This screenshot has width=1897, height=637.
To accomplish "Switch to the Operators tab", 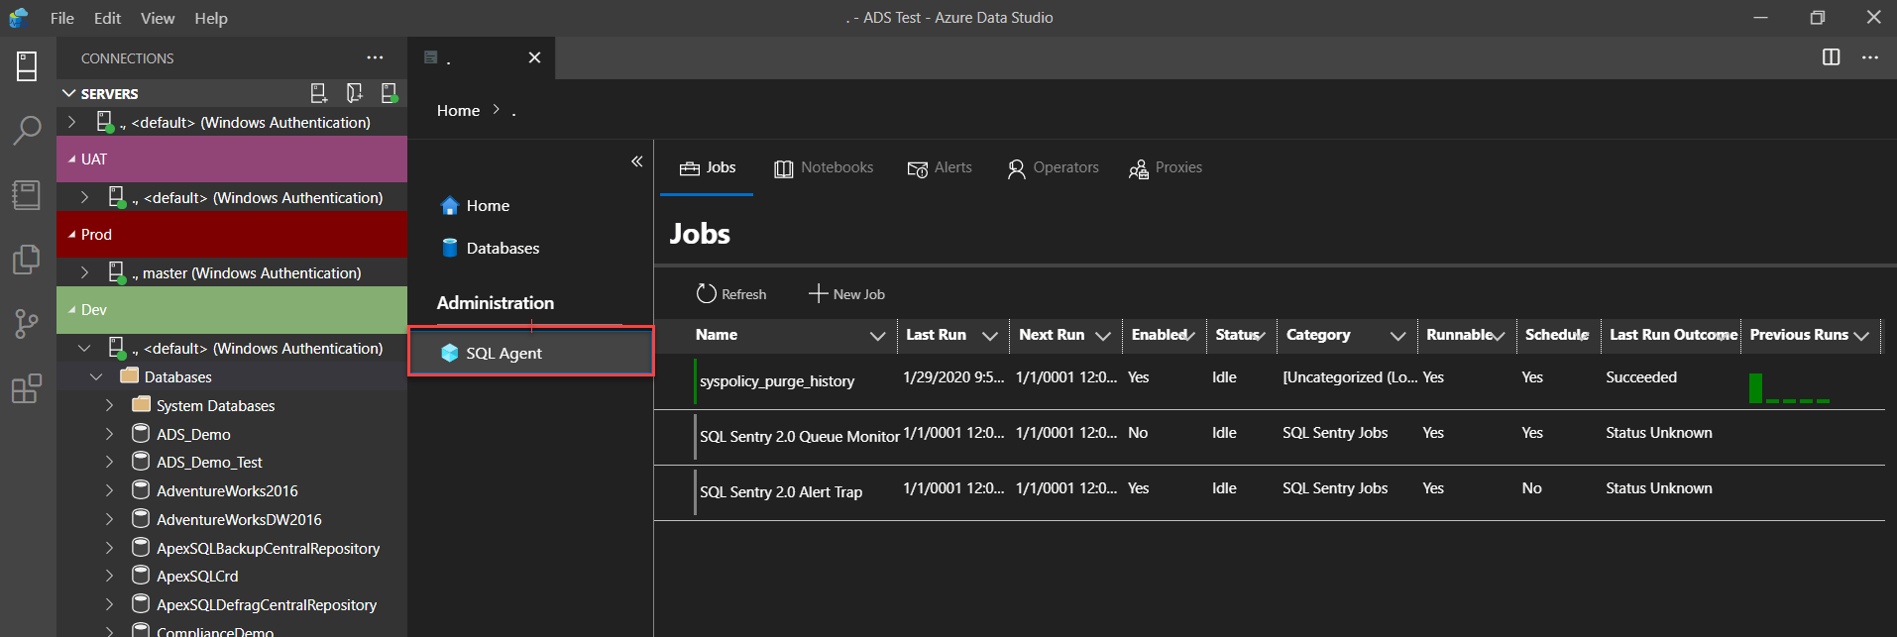I will [1053, 168].
